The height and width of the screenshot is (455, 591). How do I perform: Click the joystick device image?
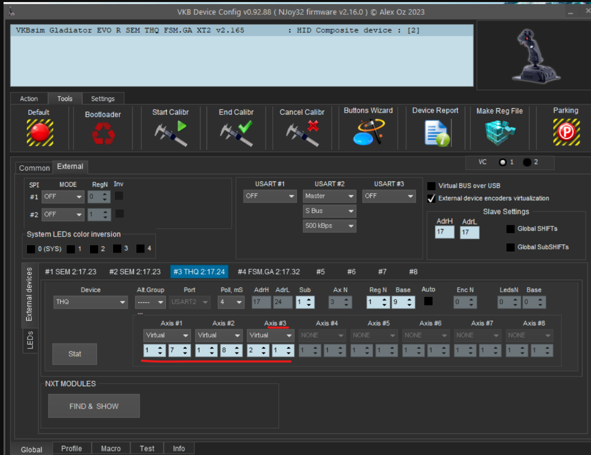[536, 56]
